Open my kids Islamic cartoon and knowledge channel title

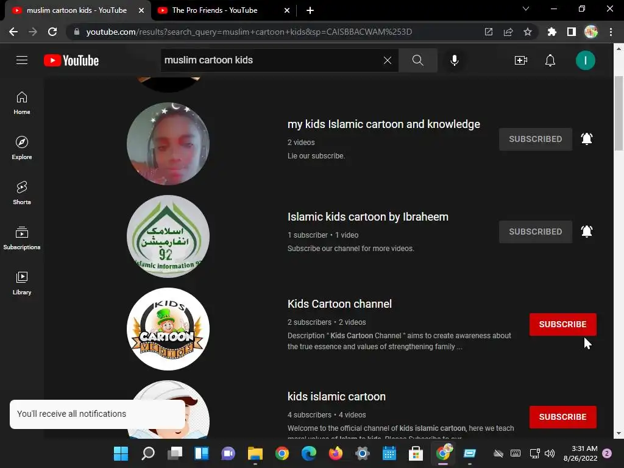(x=384, y=124)
